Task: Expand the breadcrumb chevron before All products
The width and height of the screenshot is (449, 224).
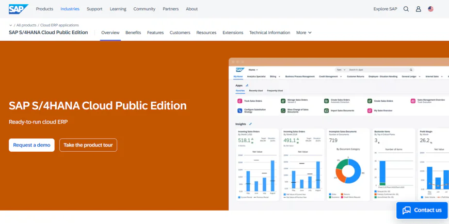Action: tap(11, 25)
